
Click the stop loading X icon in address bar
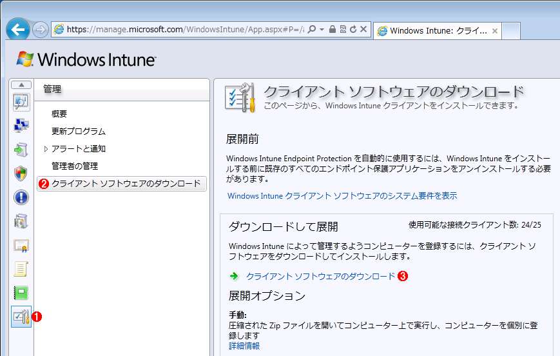(363, 29)
